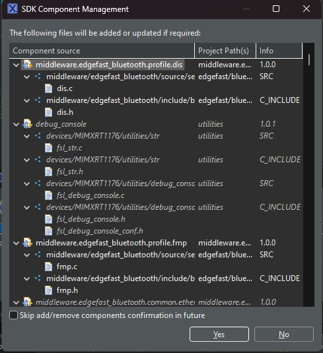
Task: Click the fsl_debug_console.h file icon
Action: 48,219
